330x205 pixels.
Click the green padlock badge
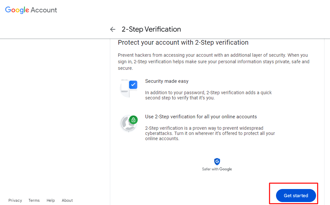133,120
